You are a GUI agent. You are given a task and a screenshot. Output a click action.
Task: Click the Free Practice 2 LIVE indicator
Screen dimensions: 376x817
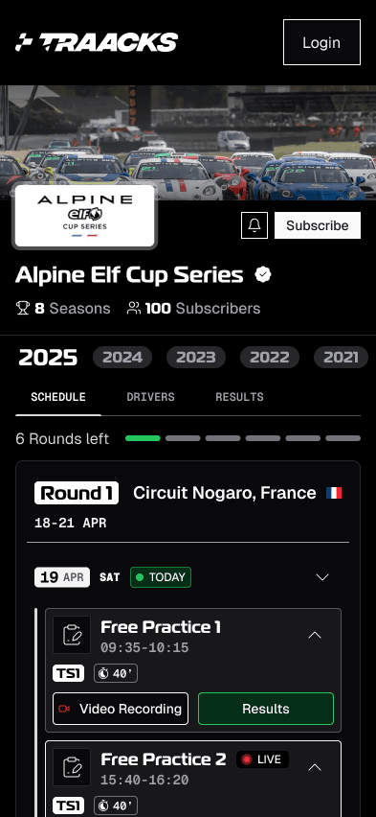[262, 759]
